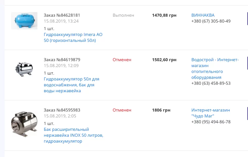Click Отменен status of order №84619879

click(122, 60)
